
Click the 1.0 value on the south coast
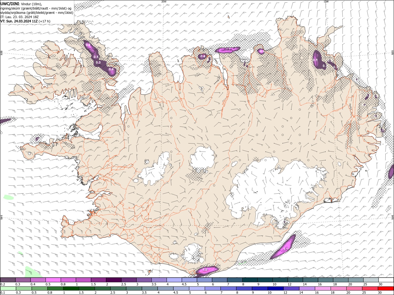(205, 269)
